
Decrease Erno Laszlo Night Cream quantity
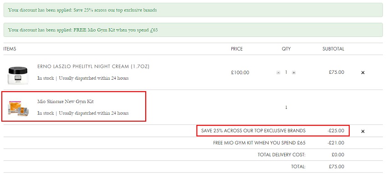click(278, 72)
